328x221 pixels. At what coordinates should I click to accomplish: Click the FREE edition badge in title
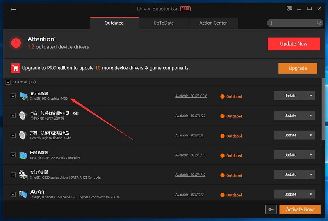185,9
